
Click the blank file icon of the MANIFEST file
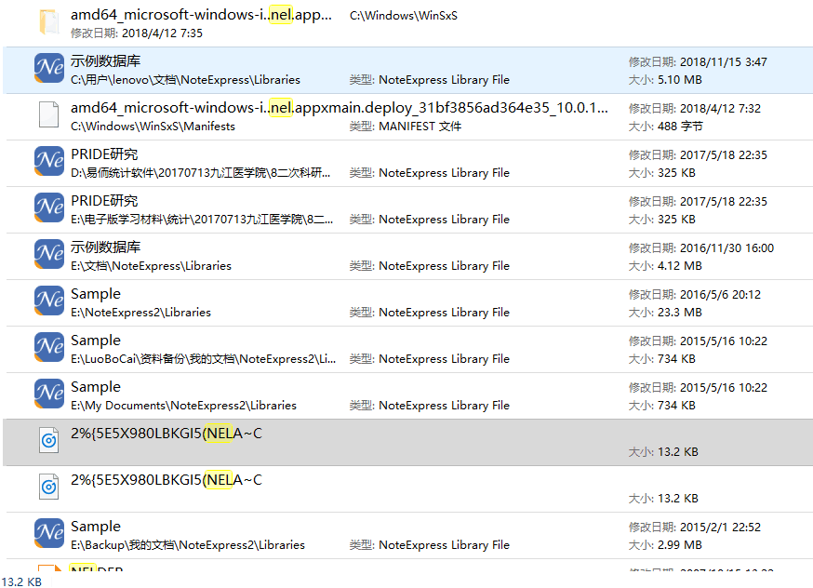click(x=49, y=114)
